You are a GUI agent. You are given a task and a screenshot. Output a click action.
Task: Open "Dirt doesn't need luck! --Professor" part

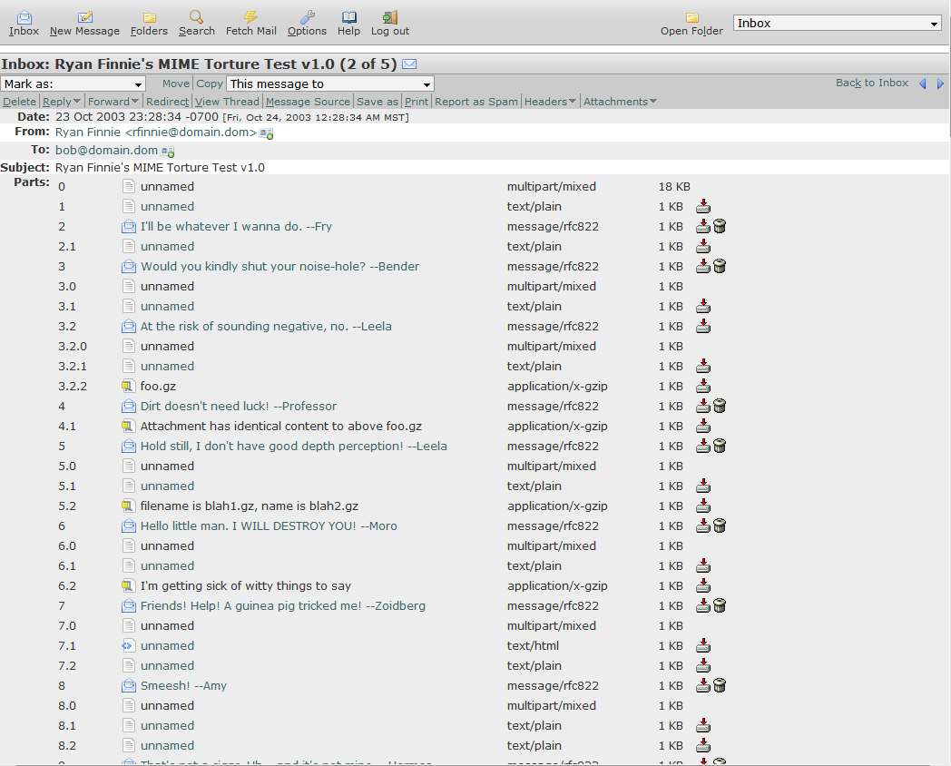point(239,407)
